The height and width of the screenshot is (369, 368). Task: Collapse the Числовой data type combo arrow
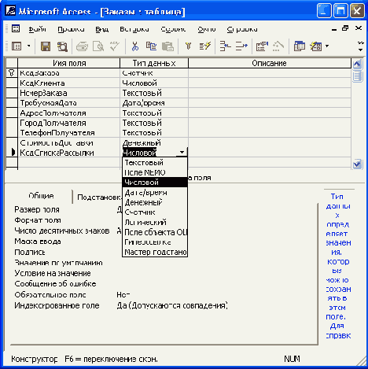pos(182,153)
